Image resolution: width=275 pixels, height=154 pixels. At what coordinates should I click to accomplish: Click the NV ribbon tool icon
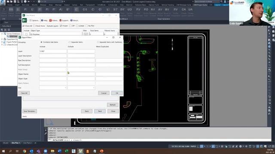(x=153, y=9)
